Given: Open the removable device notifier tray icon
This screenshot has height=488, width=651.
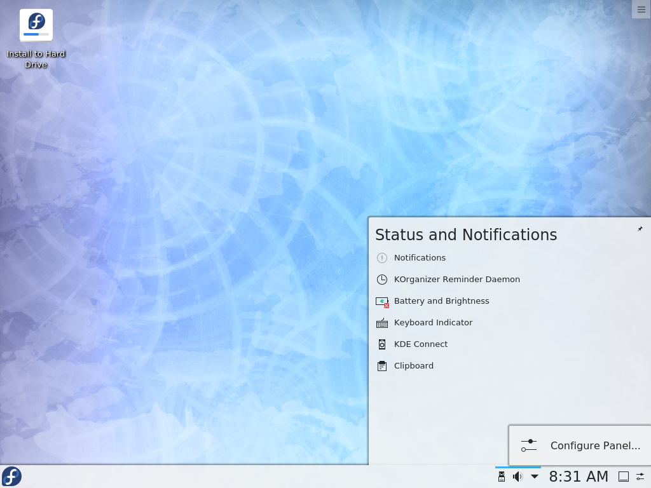Looking at the screenshot, I should pyautogui.click(x=502, y=477).
